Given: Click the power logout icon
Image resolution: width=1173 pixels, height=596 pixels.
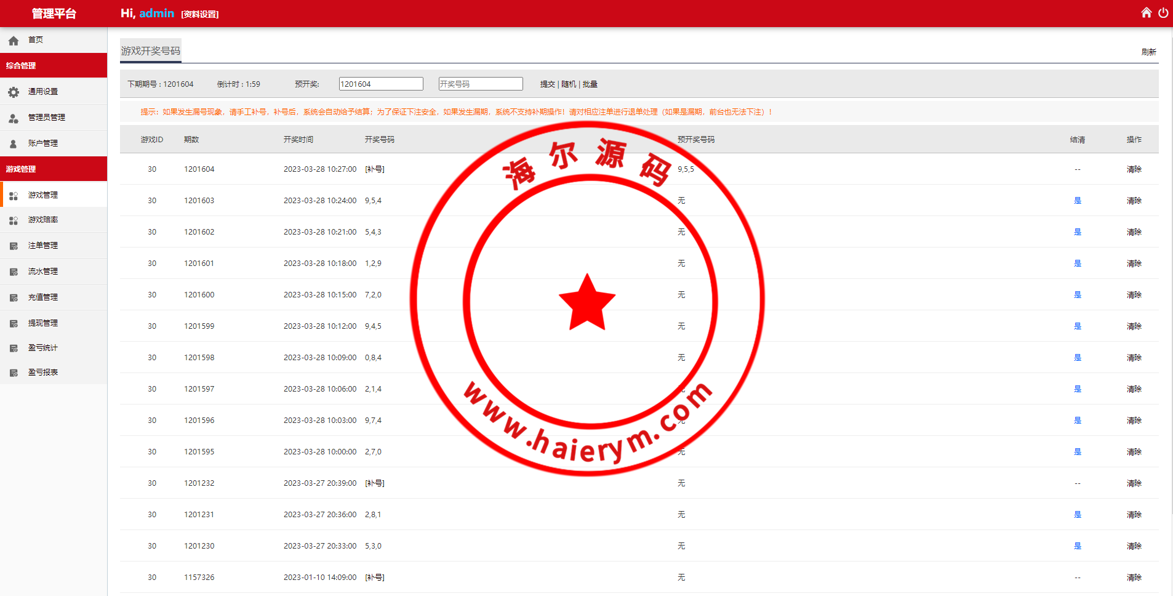Looking at the screenshot, I should coord(1163,13).
